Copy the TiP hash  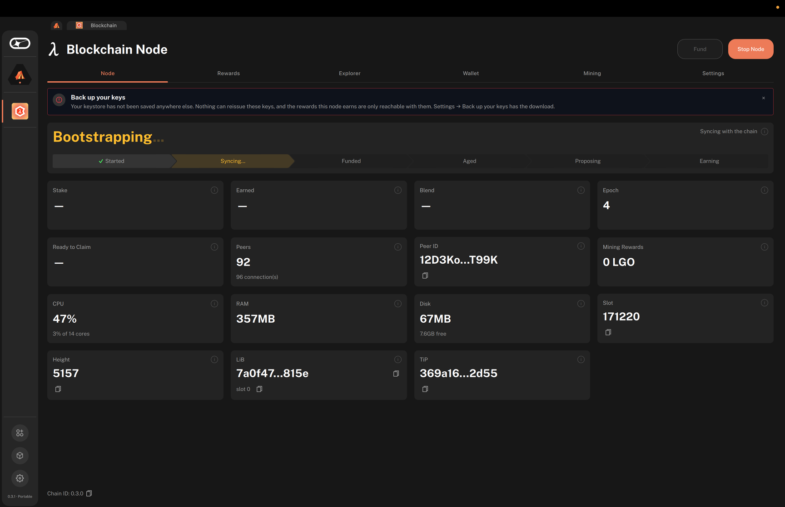[x=425, y=389]
